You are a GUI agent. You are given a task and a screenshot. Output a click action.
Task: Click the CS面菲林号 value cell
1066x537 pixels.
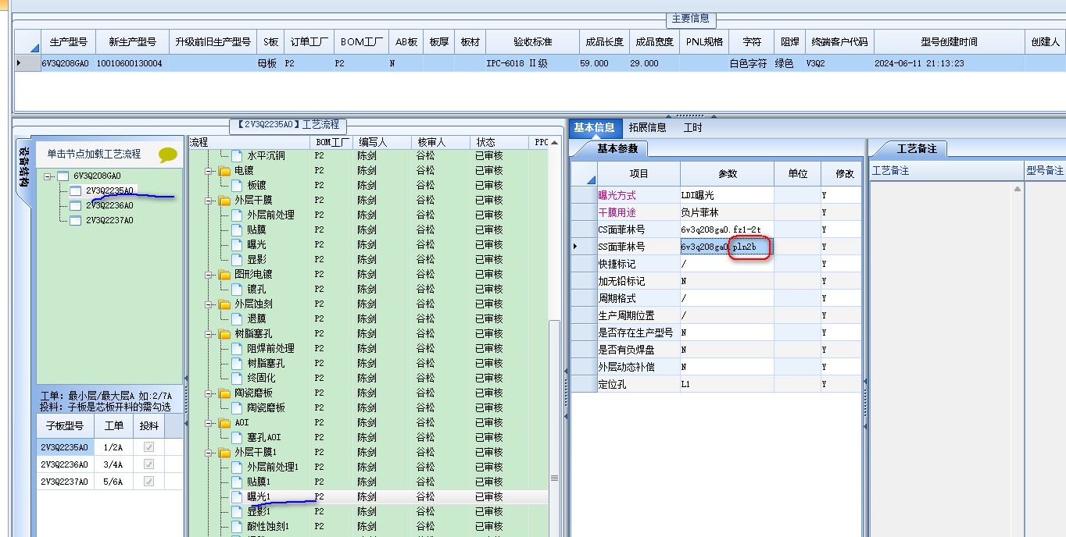click(728, 229)
